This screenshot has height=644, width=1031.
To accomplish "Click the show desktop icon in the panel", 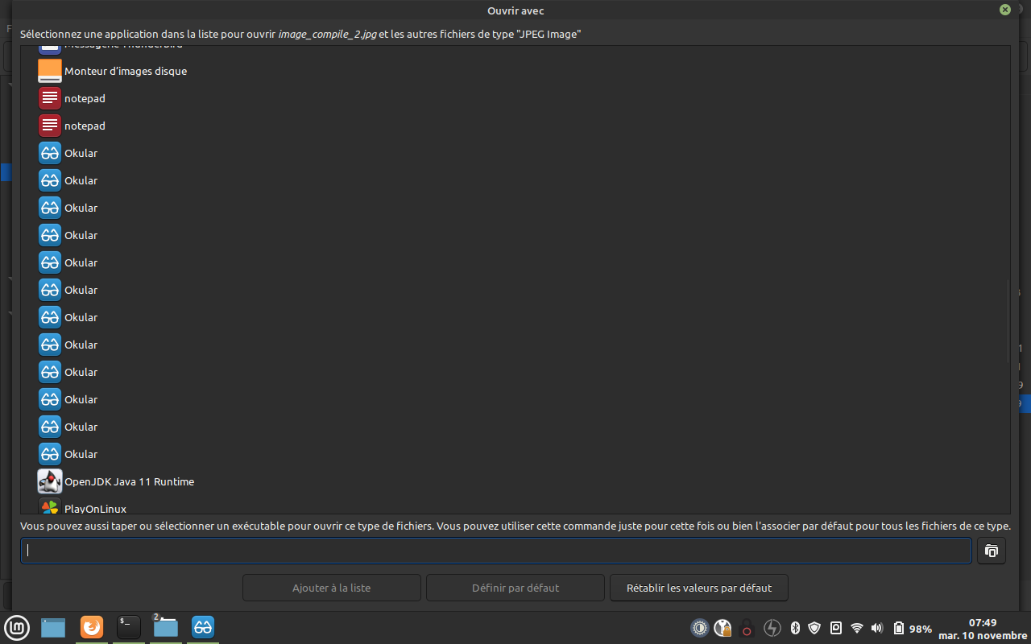I will (x=53, y=627).
